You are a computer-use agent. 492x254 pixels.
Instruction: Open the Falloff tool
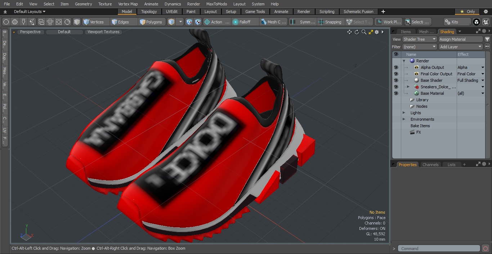[245, 22]
